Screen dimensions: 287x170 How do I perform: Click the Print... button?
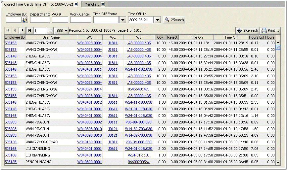[x=270, y=30]
